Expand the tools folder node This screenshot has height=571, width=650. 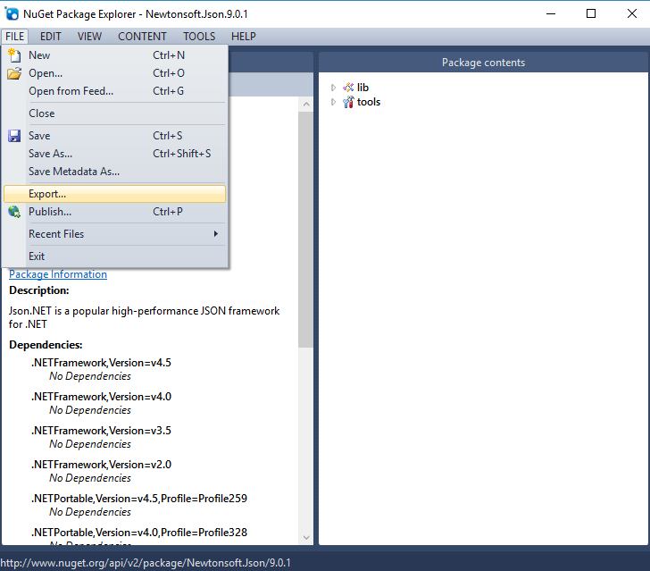(x=333, y=102)
